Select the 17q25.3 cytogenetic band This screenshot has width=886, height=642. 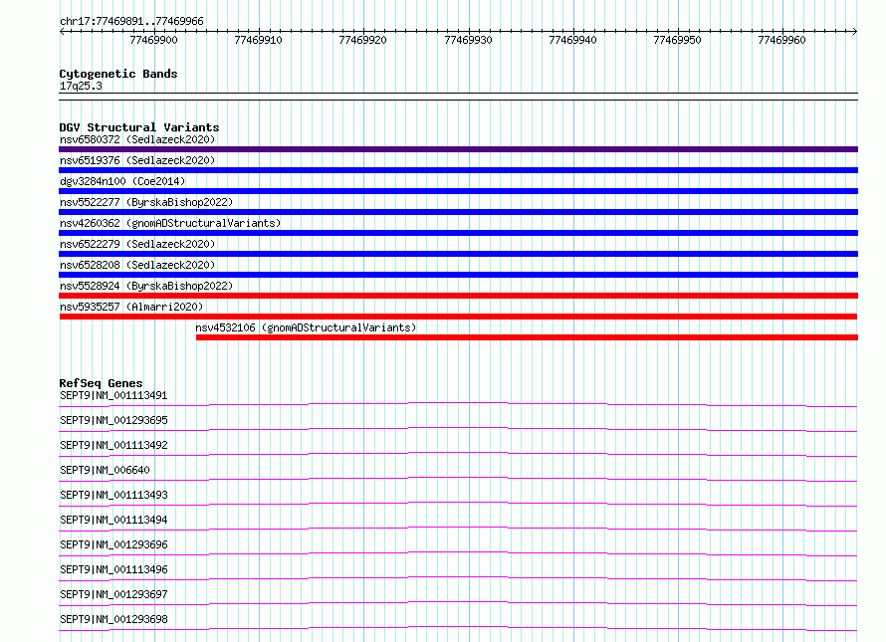(x=81, y=86)
